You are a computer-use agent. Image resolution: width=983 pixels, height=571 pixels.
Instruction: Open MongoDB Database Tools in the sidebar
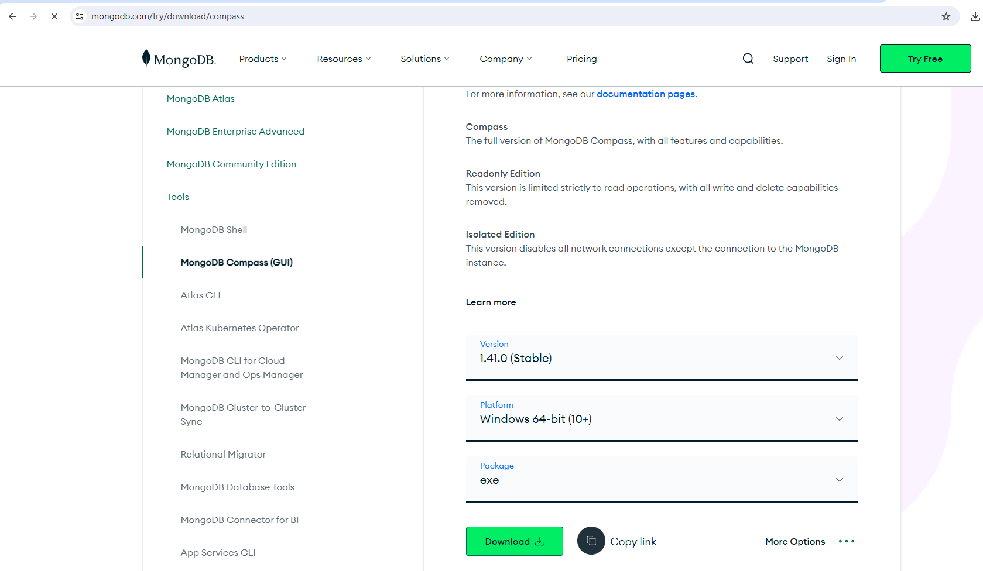pyautogui.click(x=238, y=487)
